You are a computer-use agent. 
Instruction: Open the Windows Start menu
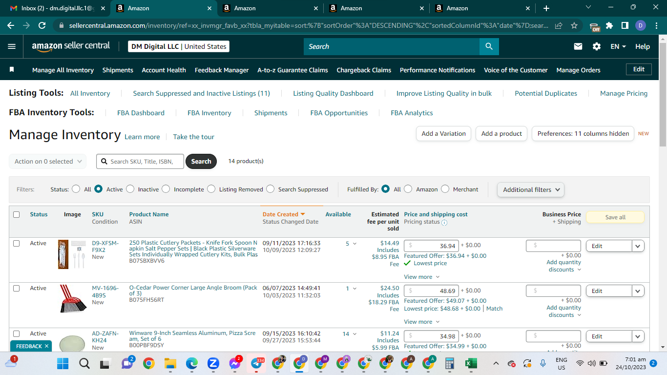point(63,363)
